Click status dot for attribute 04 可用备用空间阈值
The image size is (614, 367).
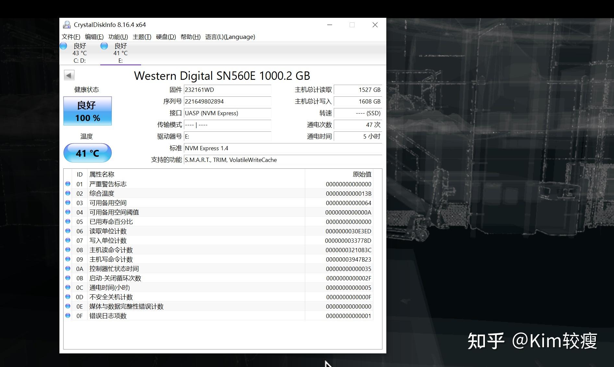pos(68,212)
